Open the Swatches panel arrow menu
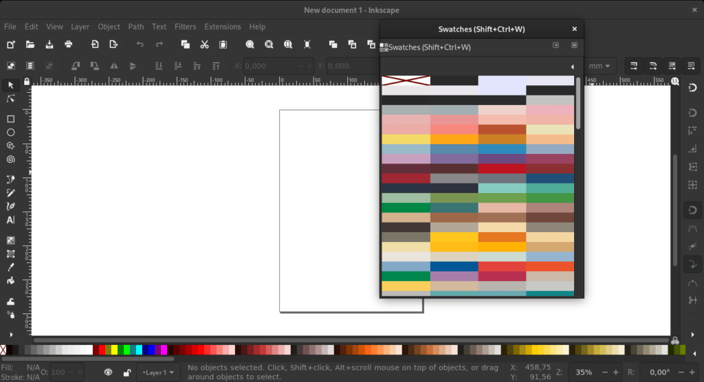The width and height of the screenshot is (704, 382). (573, 67)
